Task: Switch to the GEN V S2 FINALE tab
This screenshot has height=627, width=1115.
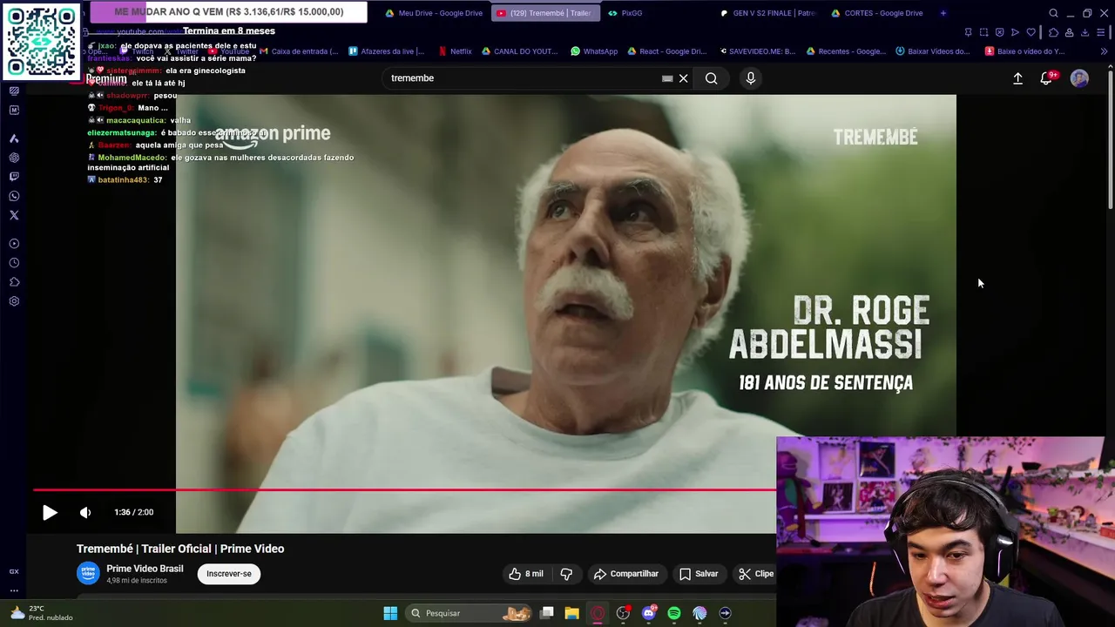Action: 768,13
